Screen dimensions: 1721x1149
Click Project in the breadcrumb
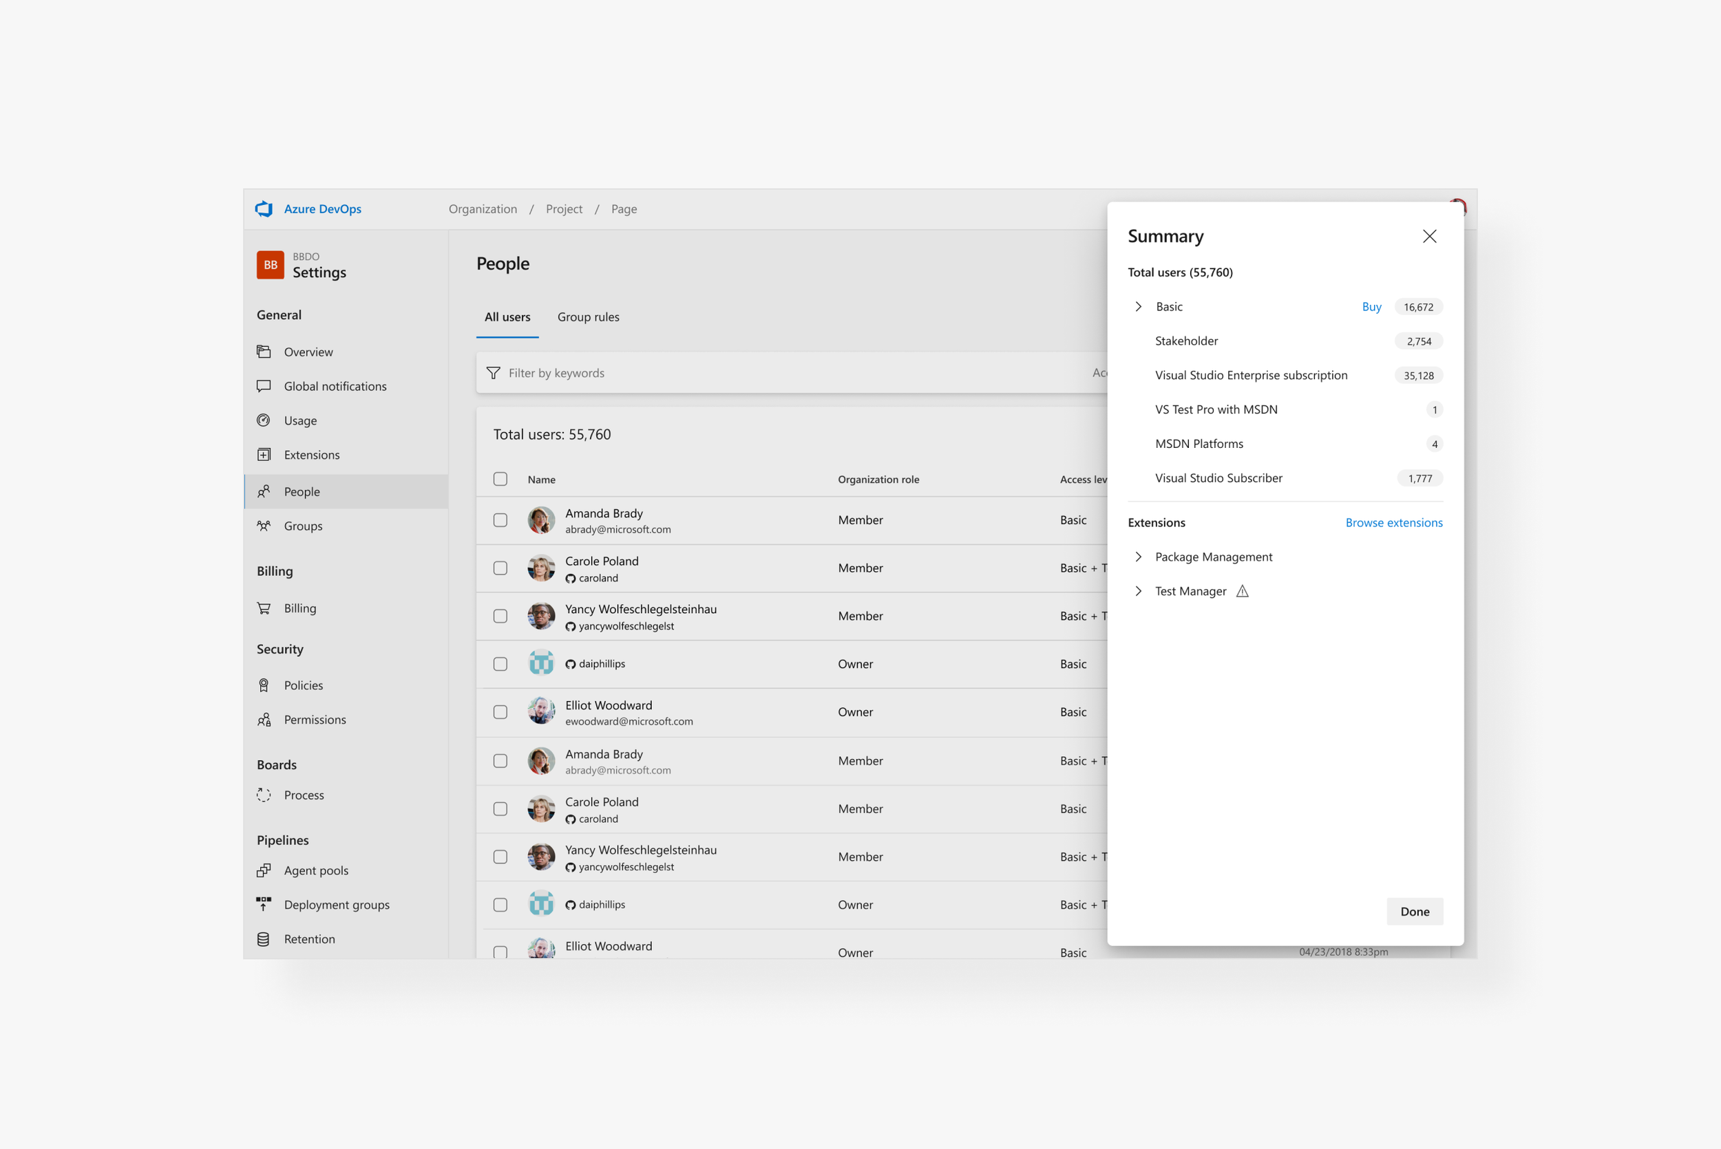[x=564, y=209]
